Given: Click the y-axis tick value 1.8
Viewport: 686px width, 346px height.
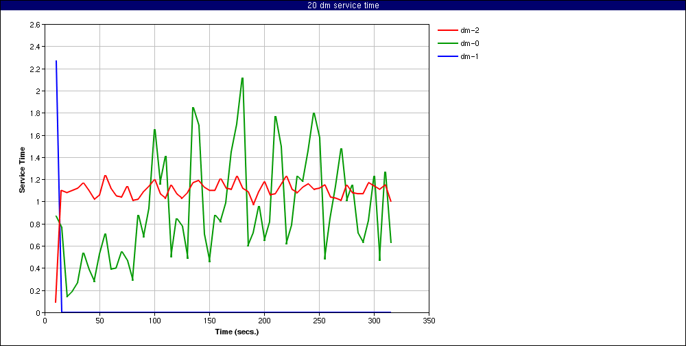Looking at the screenshot, I should (36, 113).
